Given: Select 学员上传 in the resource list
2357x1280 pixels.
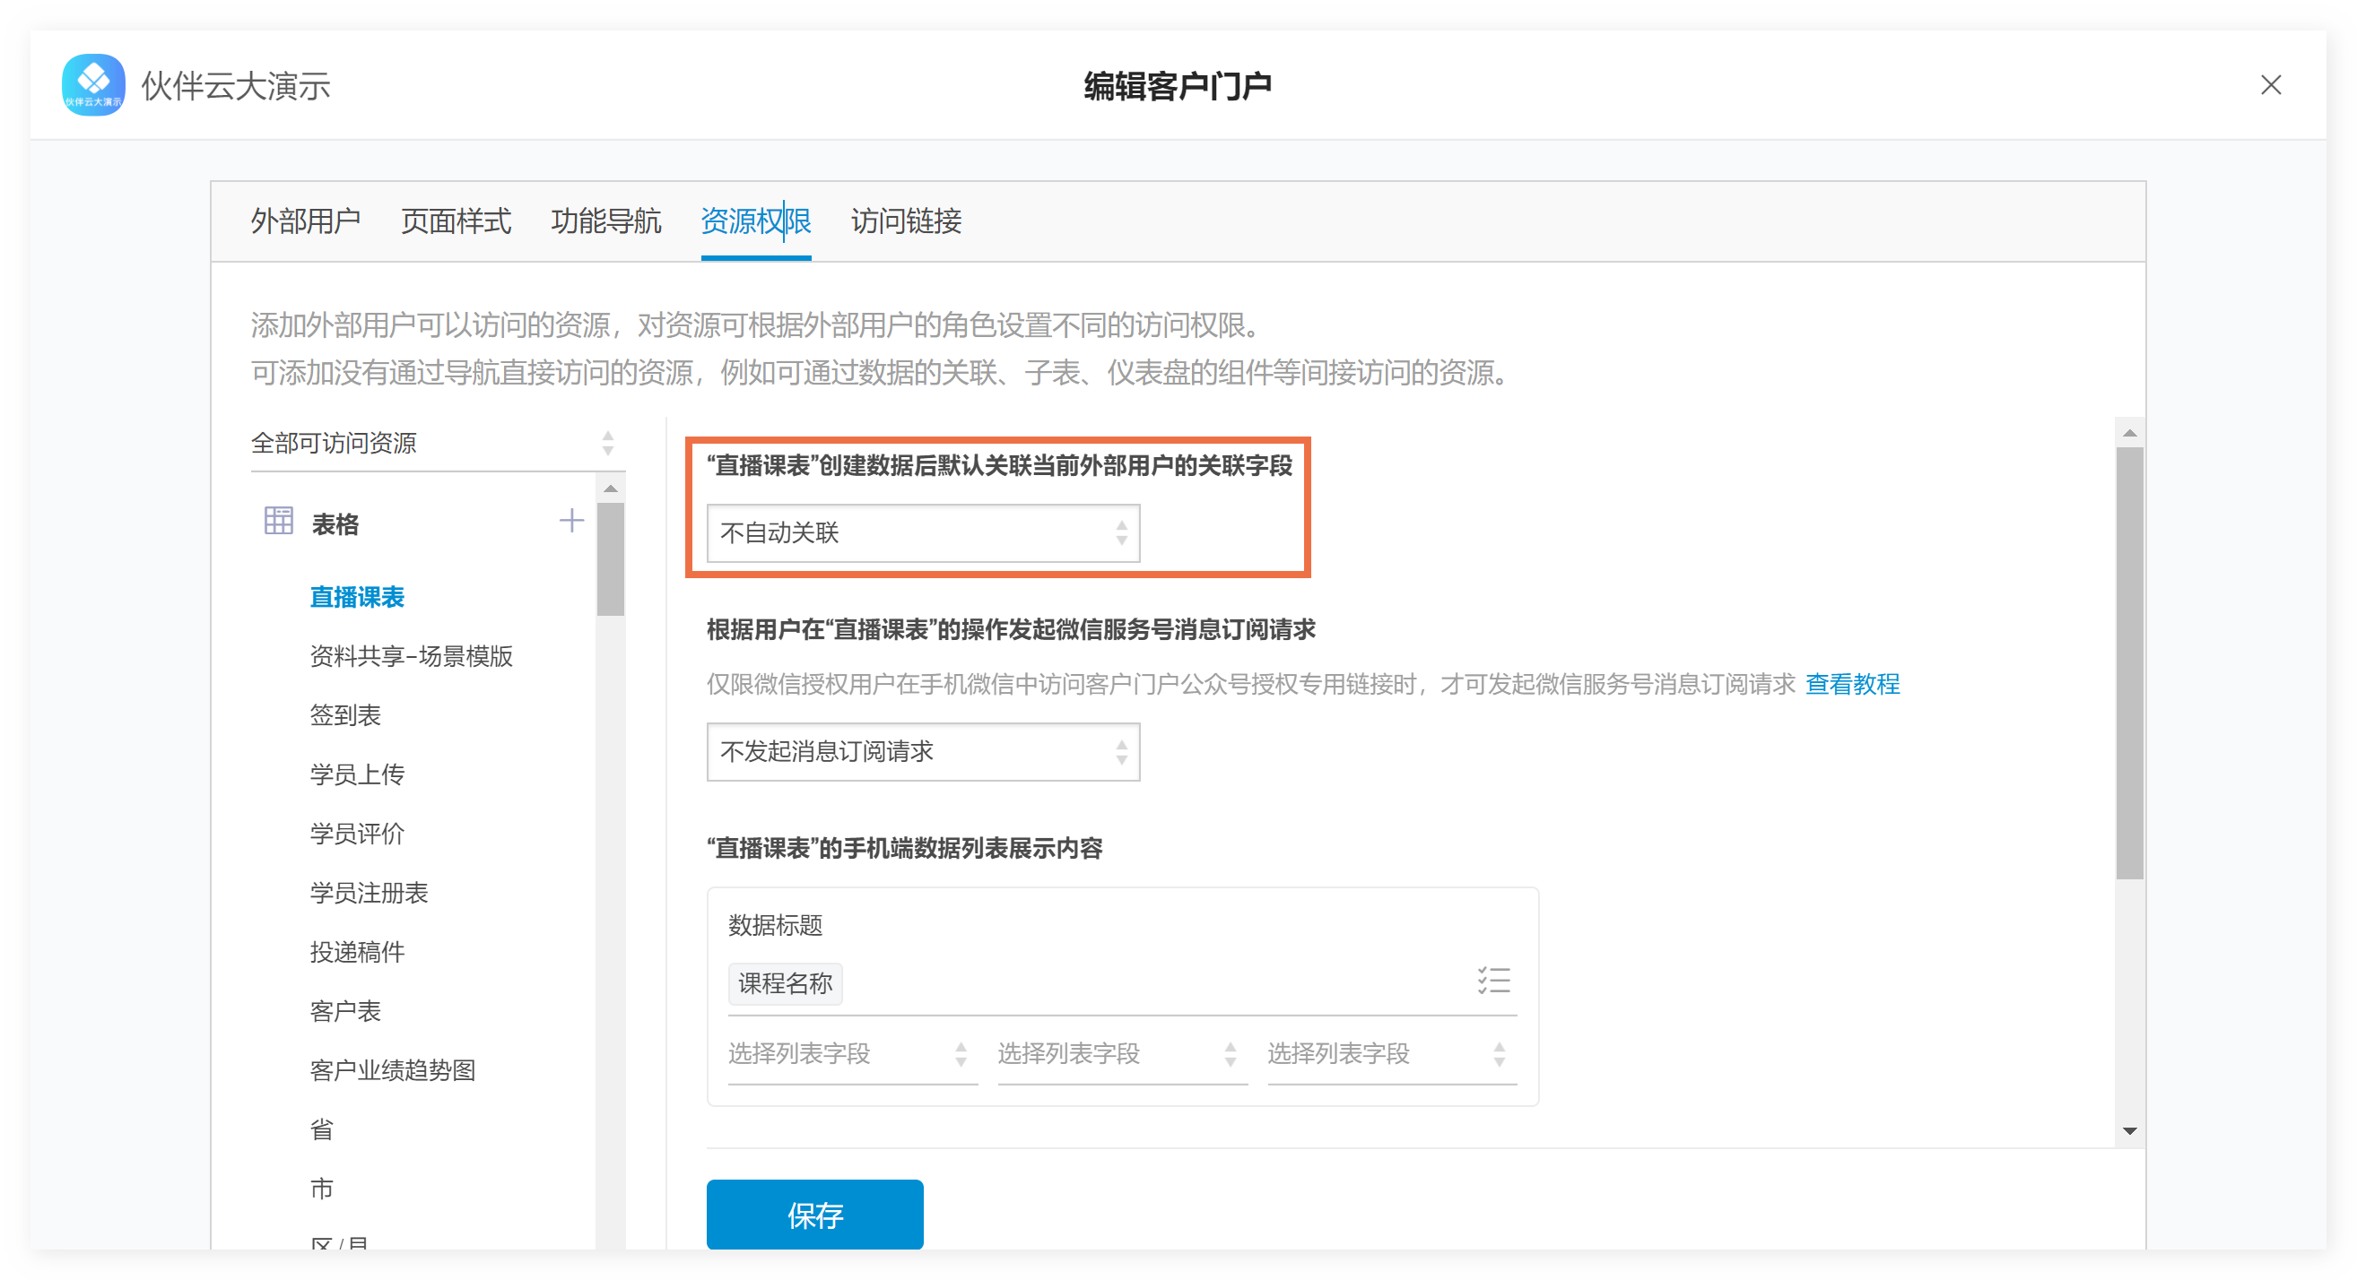Looking at the screenshot, I should [x=357, y=775].
